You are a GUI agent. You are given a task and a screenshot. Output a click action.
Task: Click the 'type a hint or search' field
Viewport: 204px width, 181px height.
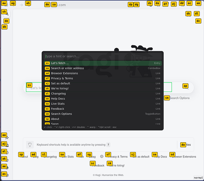click(x=103, y=56)
